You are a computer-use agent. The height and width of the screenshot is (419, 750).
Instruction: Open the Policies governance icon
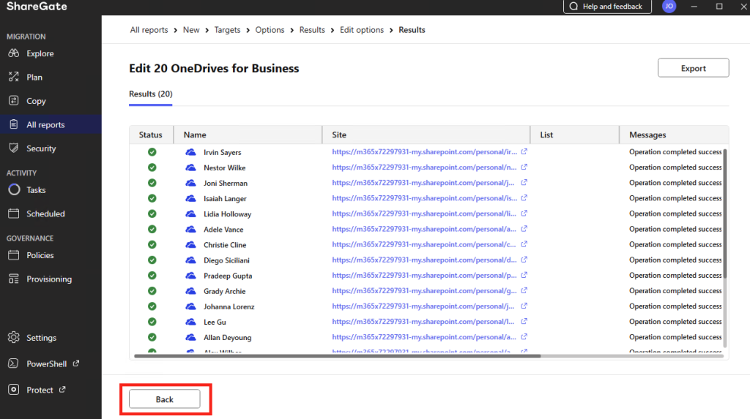coord(13,255)
